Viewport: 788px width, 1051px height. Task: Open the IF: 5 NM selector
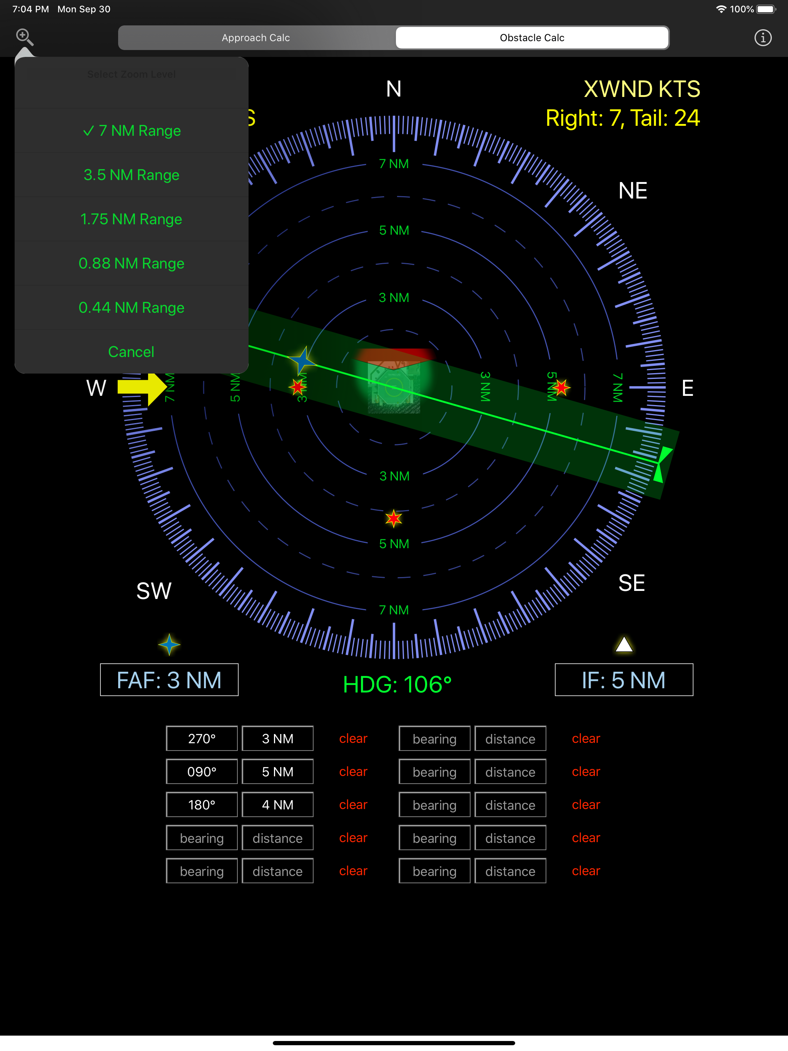[x=624, y=679]
